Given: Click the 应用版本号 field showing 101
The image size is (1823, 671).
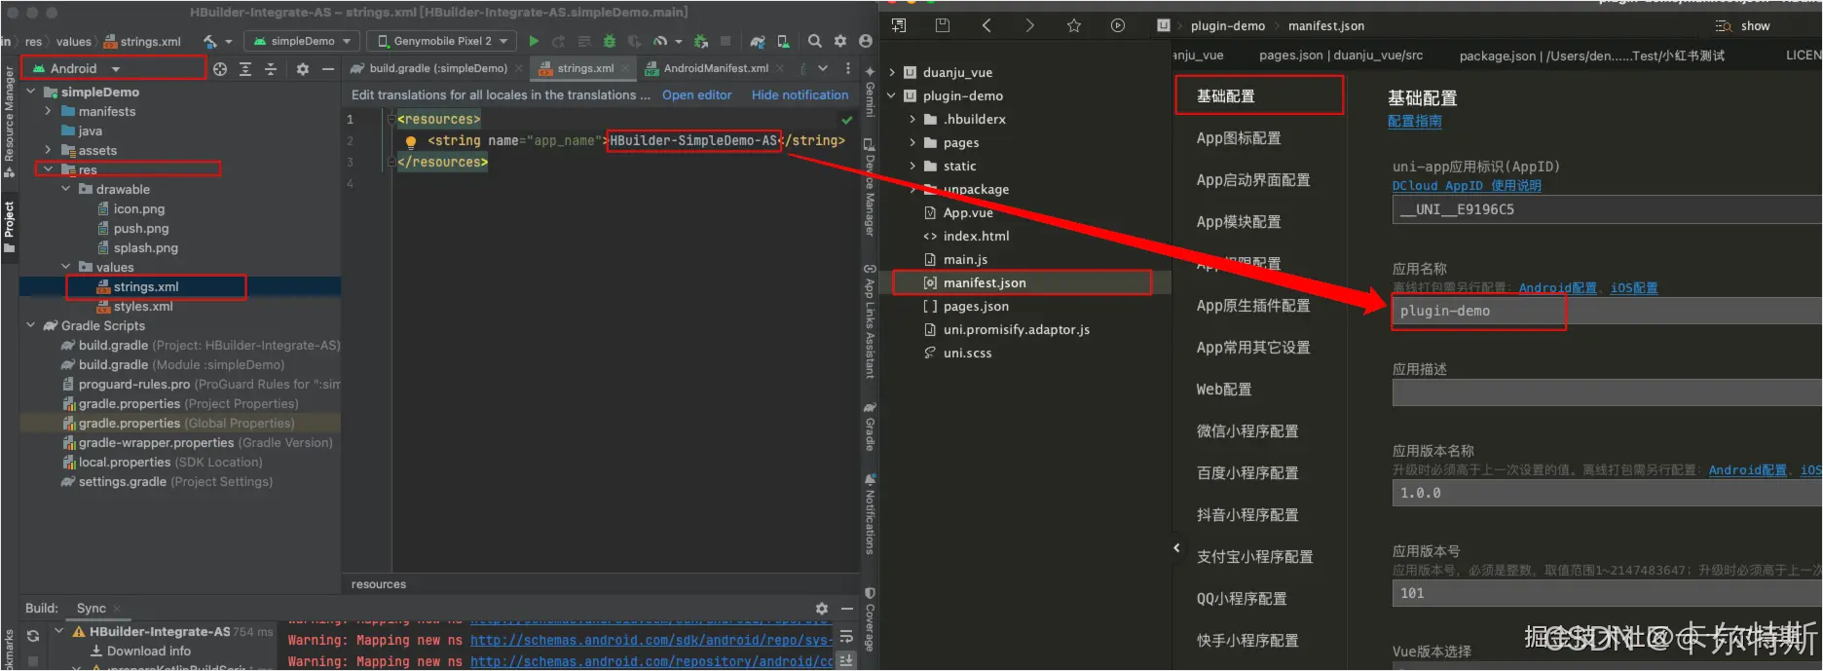Looking at the screenshot, I should click(x=1607, y=593).
